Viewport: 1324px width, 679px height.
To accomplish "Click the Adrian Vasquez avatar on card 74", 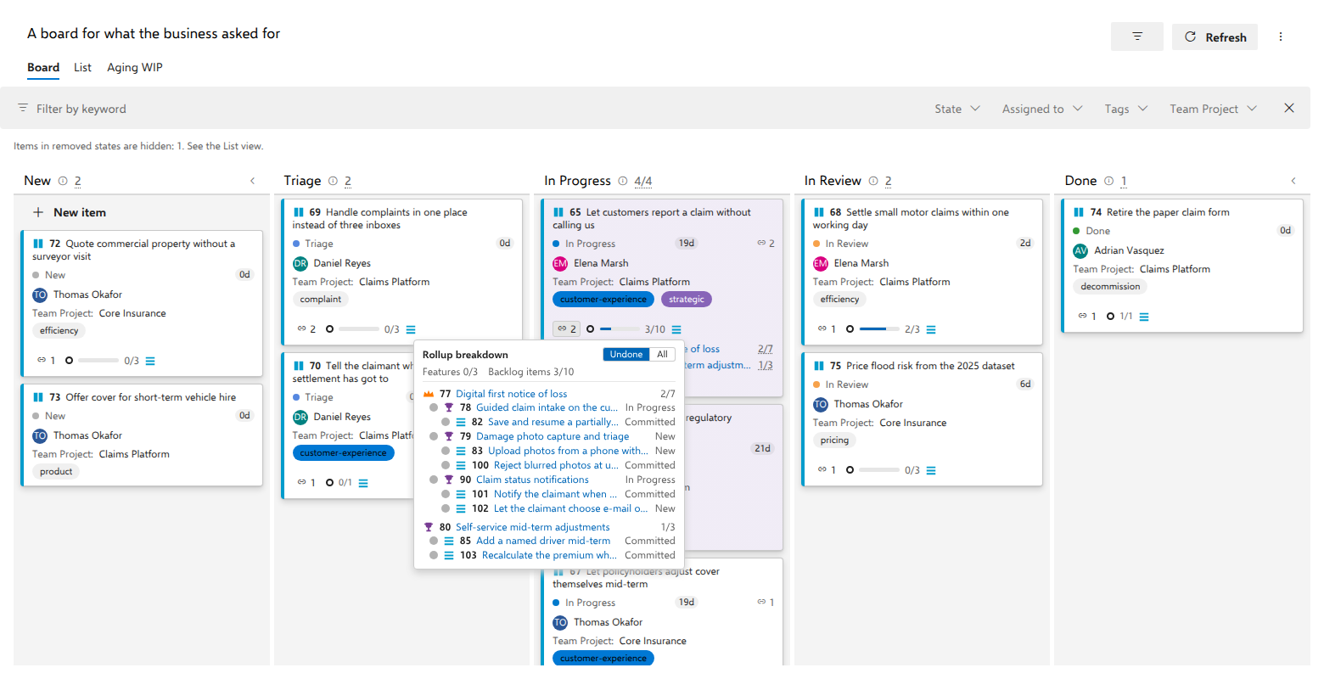I will click(1080, 250).
